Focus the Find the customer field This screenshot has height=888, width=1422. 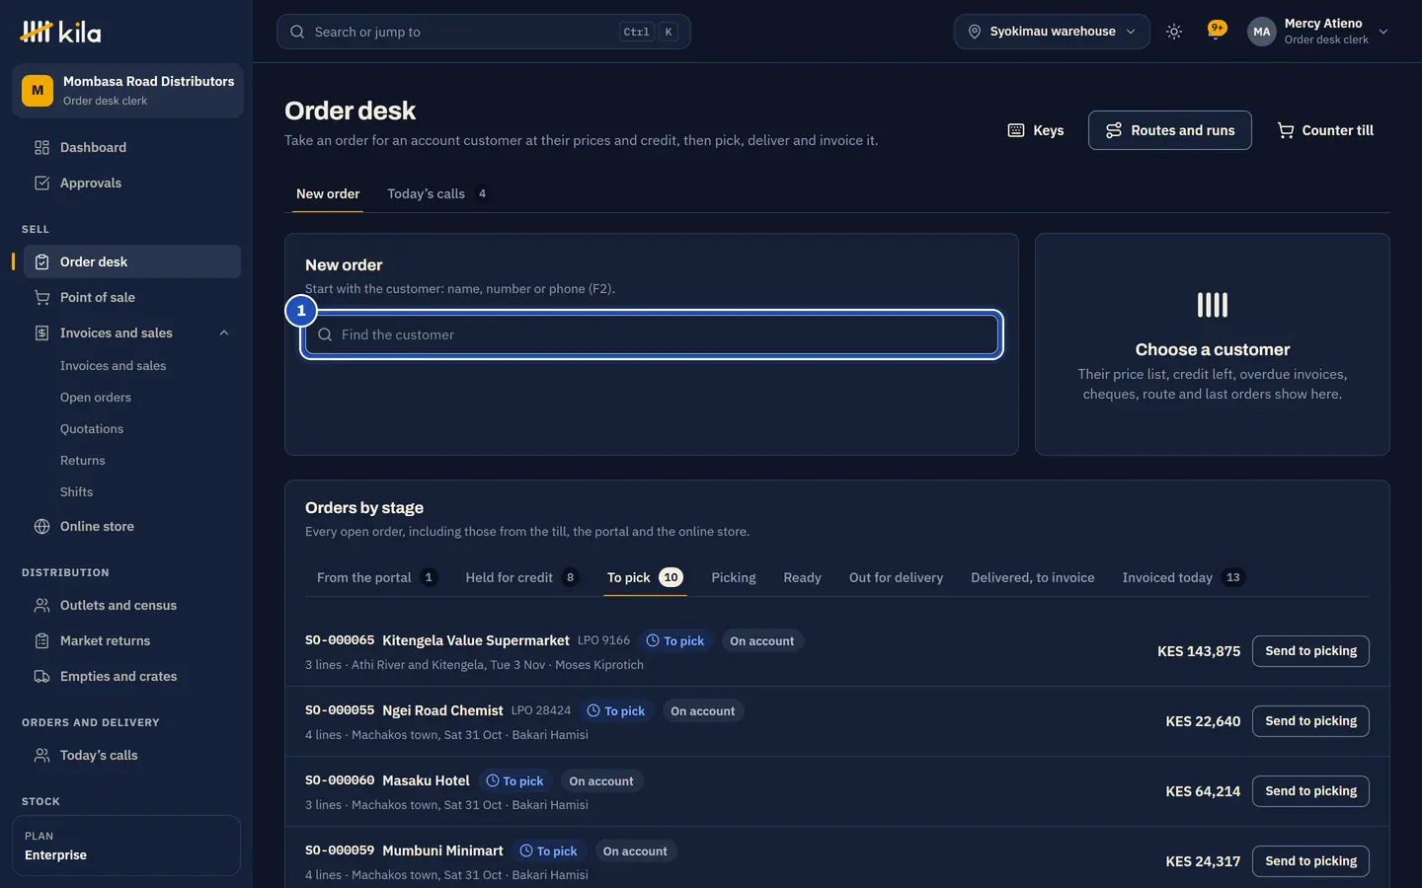click(x=652, y=334)
